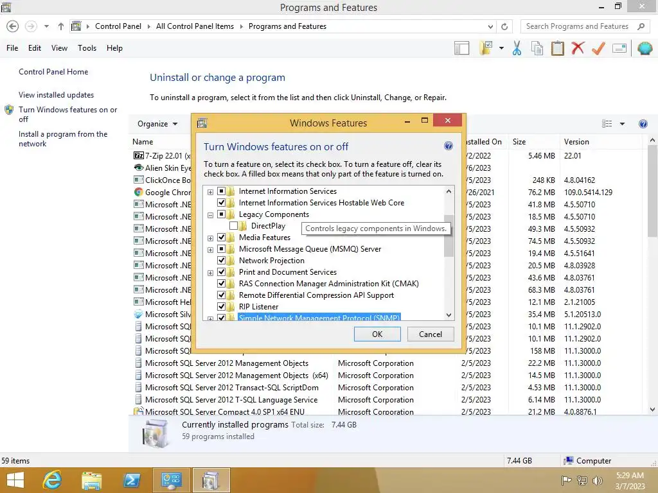
Task: Open Windows Features dialog help icon
Action: pos(448,146)
